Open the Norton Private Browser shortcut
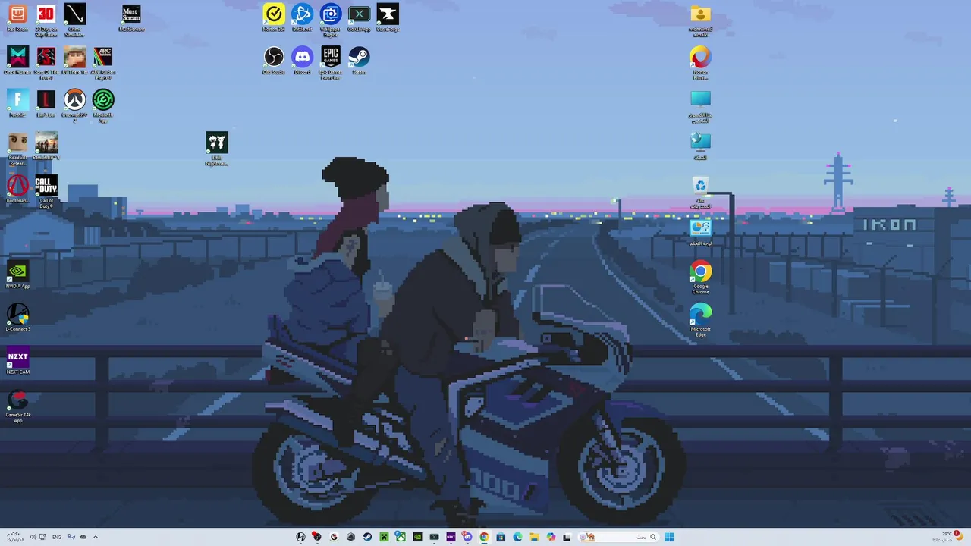The width and height of the screenshot is (971, 546). pos(700,63)
